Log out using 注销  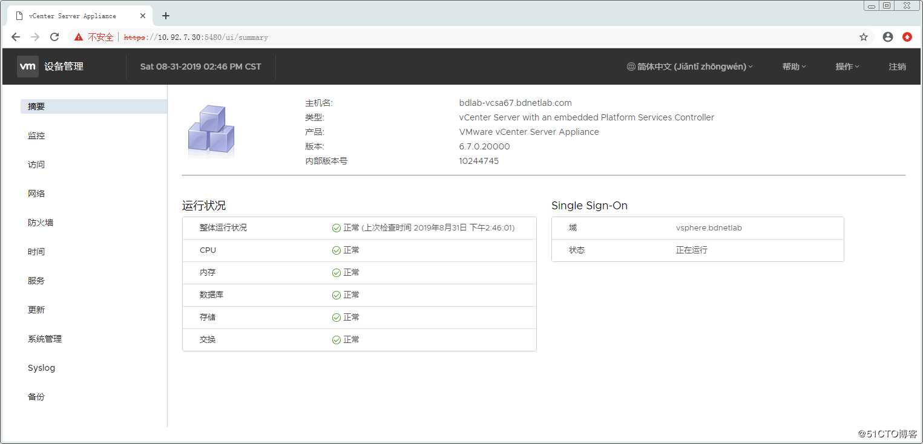coord(898,67)
